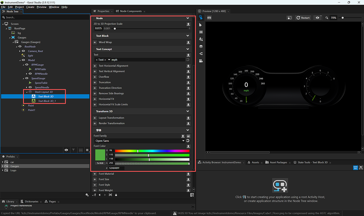Toggle the blue auto-sync button in Activity Browser
Image resolution: width=364 pixels, height=216 pixels.
[x=355, y=168]
